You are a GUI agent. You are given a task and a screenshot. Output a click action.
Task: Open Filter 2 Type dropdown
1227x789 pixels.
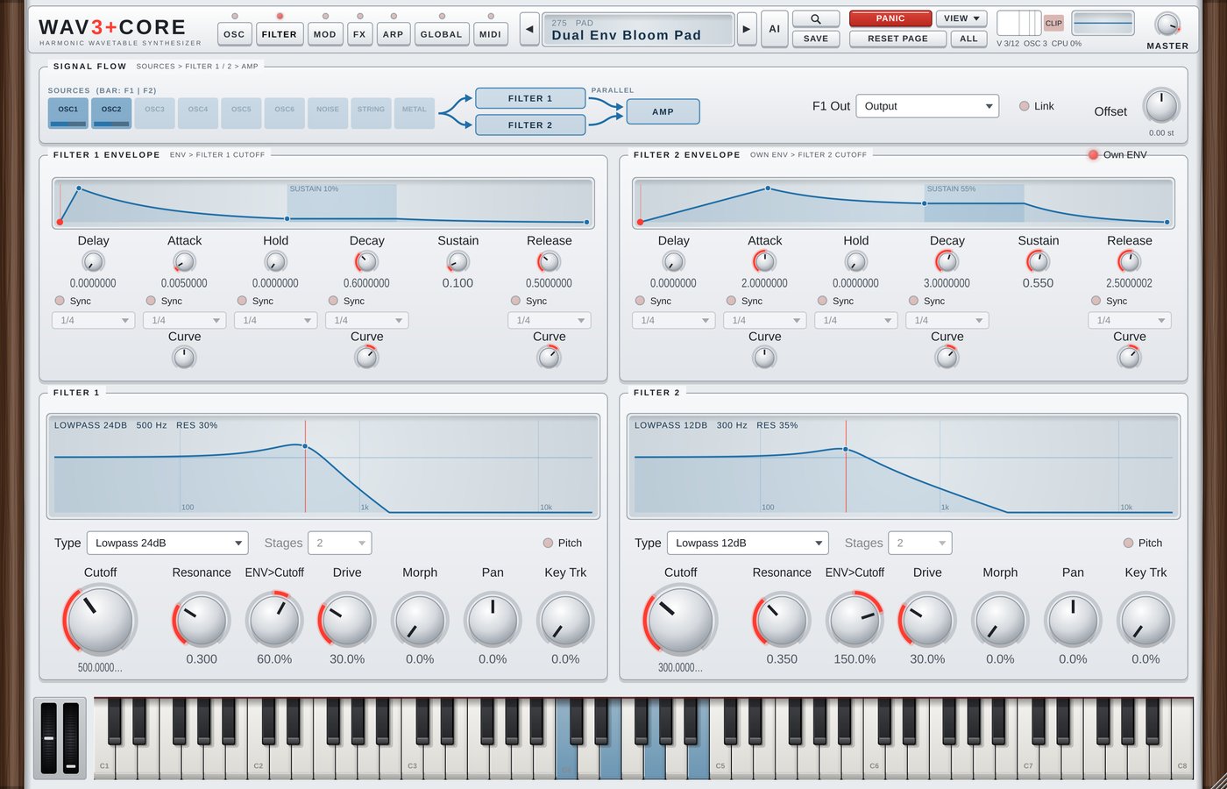[x=748, y=543]
